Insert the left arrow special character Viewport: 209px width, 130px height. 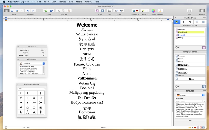(x=21, y=93)
